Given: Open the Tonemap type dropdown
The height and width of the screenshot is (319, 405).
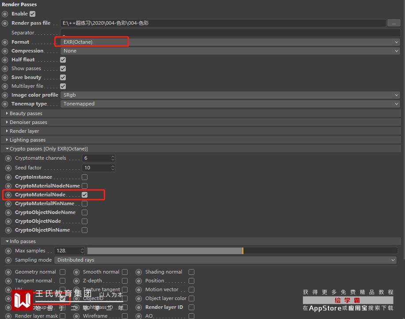Looking at the screenshot, I should point(230,104).
